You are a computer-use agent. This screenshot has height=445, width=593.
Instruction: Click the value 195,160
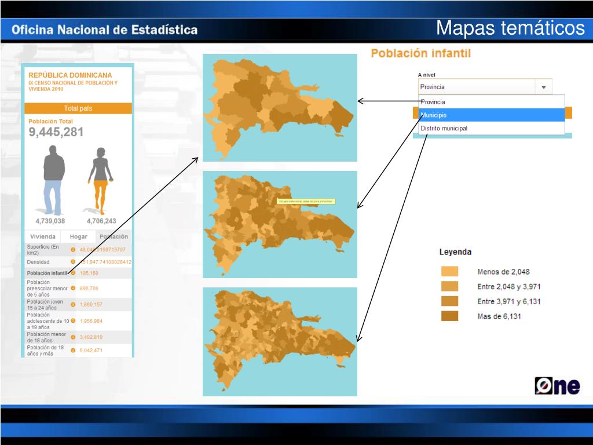pos(89,273)
